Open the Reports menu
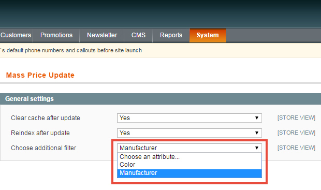Image resolution: width=321 pixels, height=190 pixels. 171,35
